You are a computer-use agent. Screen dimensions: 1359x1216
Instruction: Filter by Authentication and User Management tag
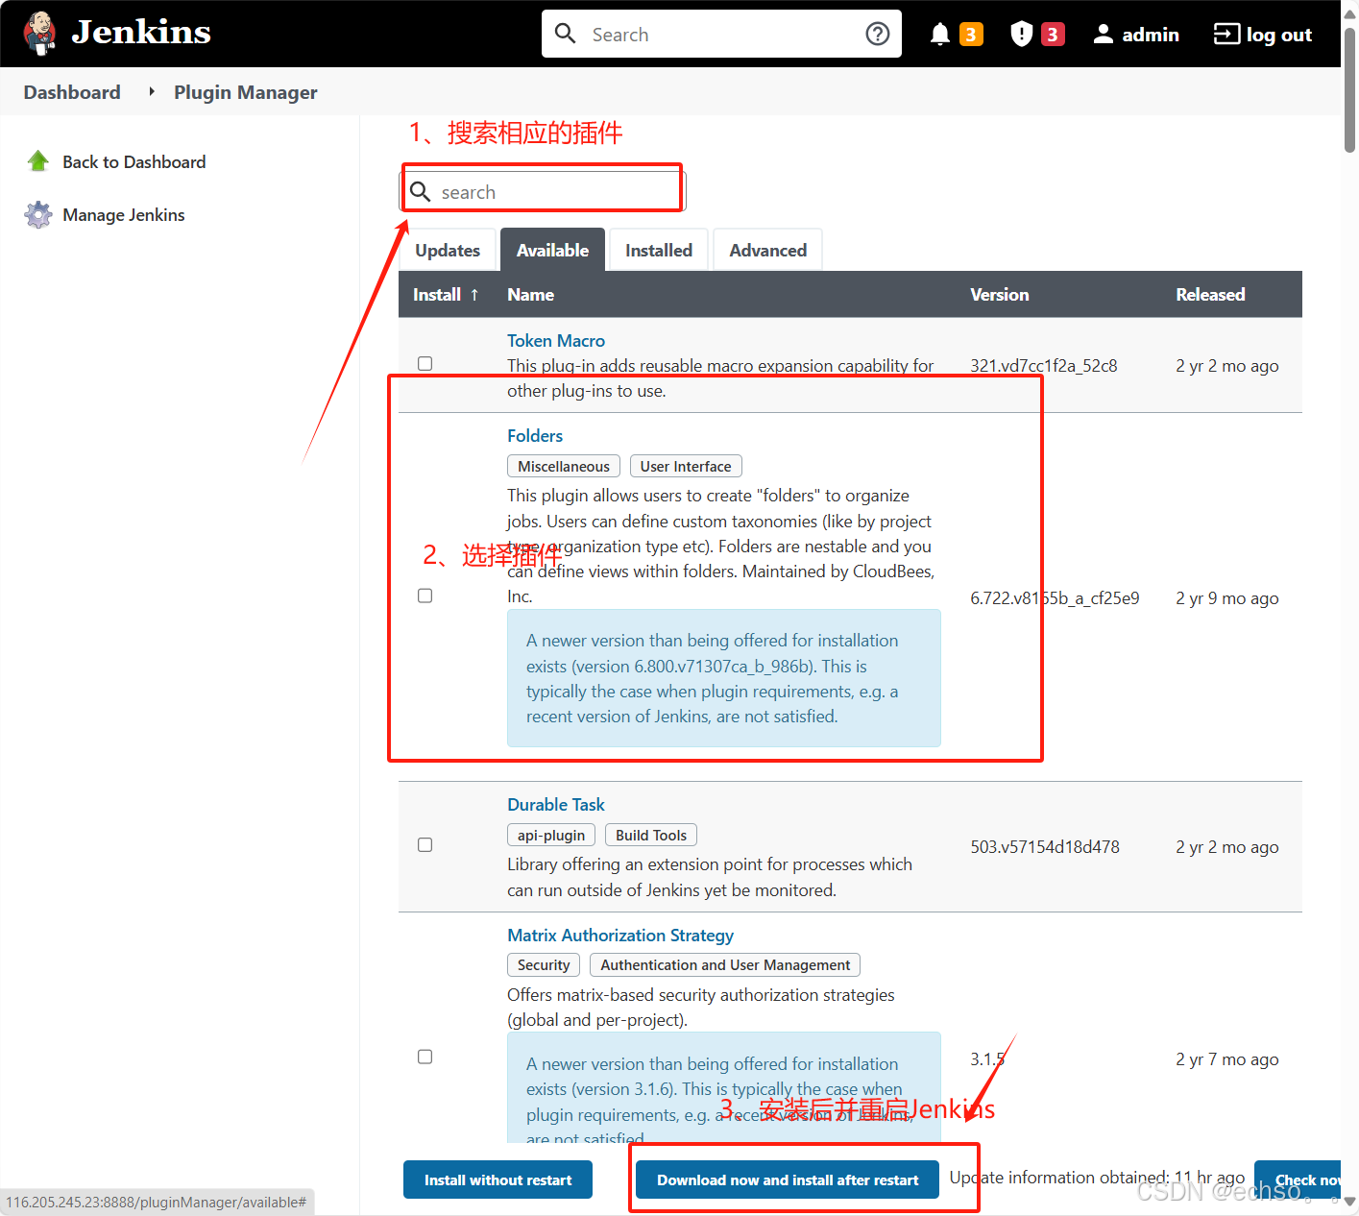click(x=725, y=964)
